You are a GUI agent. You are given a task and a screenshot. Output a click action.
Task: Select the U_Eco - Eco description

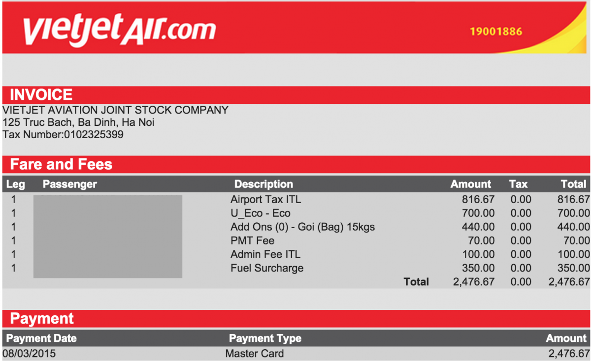tap(261, 213)
